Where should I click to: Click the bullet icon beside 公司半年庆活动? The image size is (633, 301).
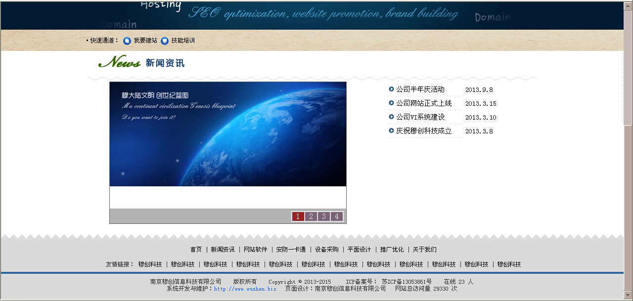[x=392, y=89]
